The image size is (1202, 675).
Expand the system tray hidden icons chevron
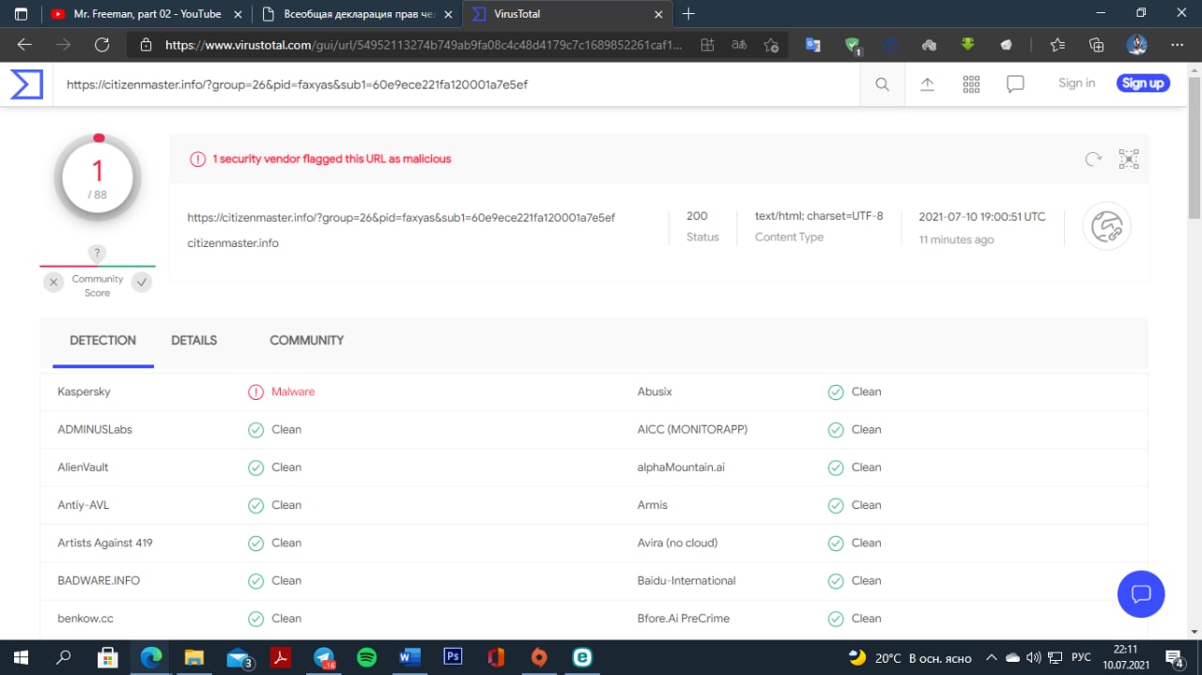[x=991, y=657]
